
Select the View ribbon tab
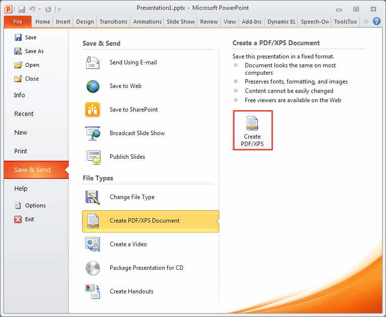(x=230, y=22)
